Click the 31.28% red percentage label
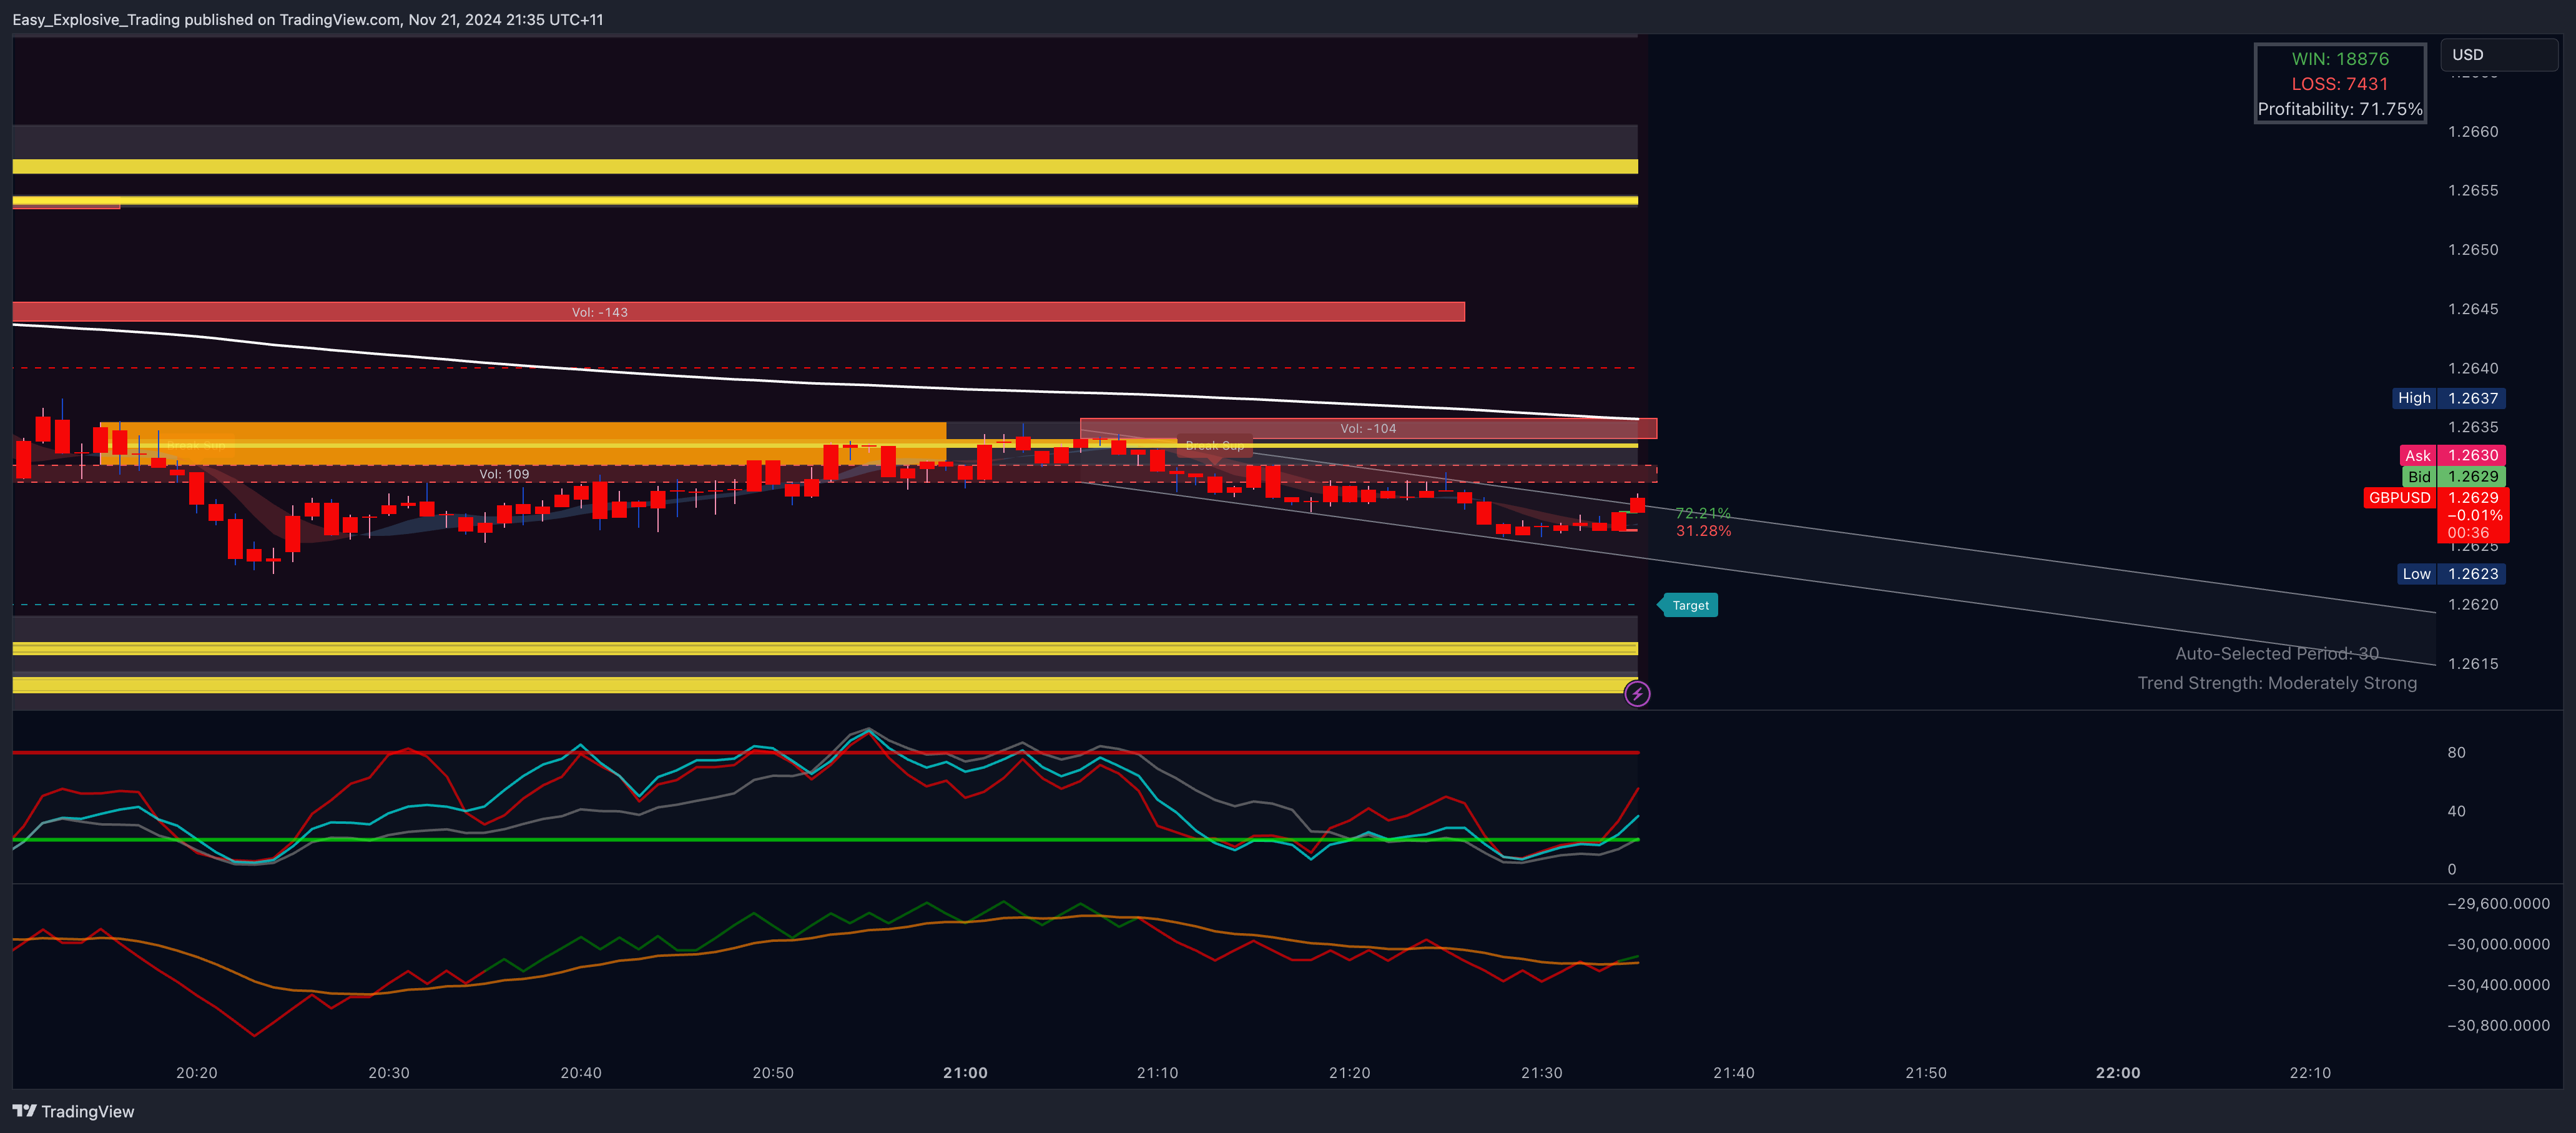The image size is (2576, 1133). pos(1703,531)
